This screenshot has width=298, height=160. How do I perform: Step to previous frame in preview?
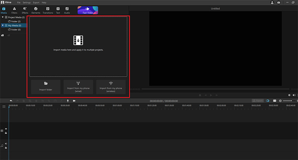(206, 95)
